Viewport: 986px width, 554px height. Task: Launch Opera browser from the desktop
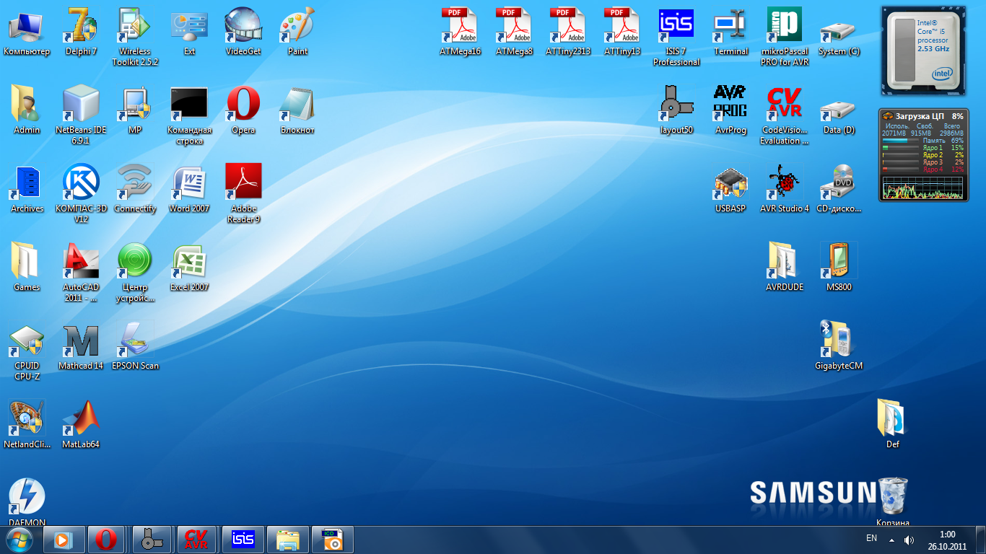pyautogui.click(x=243, y=107)
